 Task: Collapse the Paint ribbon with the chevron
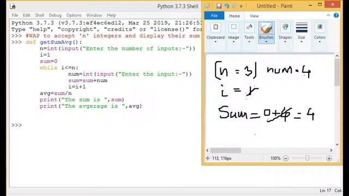[328, 15]
